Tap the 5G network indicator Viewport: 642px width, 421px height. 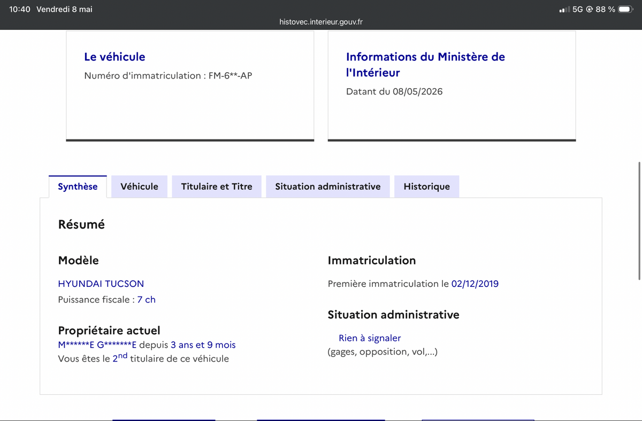(x=577, y=10)
